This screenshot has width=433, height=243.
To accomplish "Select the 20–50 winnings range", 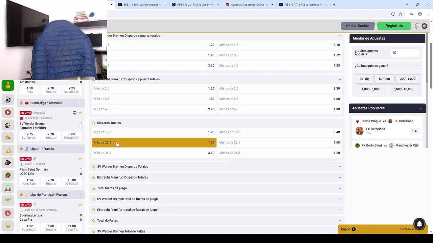I will [x=364, y=79].
